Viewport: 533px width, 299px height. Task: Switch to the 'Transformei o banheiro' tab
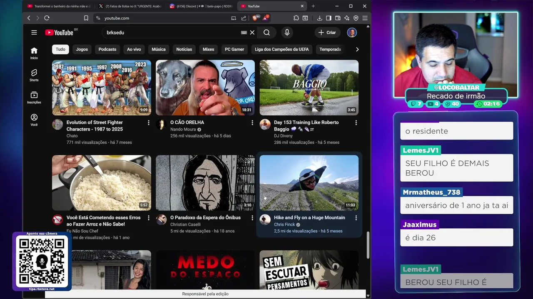[59, 6]
